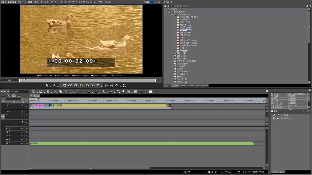The width and height of the screenshot is (312, 175).
Task: Expand the 2 A audio track triangle
Action: click(6, 132)
